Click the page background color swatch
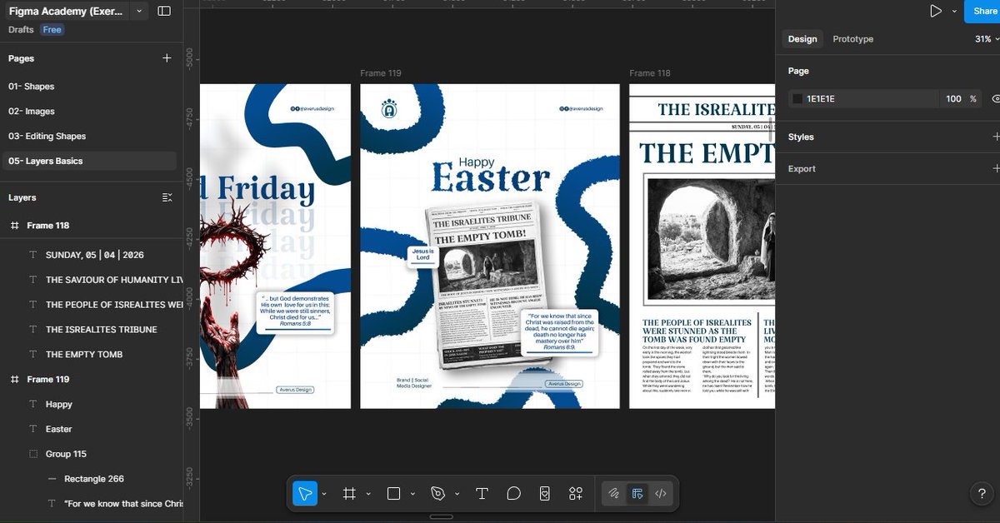Image resolution: width=1000 pixels, height=523 pixels. tap(797, 99)
